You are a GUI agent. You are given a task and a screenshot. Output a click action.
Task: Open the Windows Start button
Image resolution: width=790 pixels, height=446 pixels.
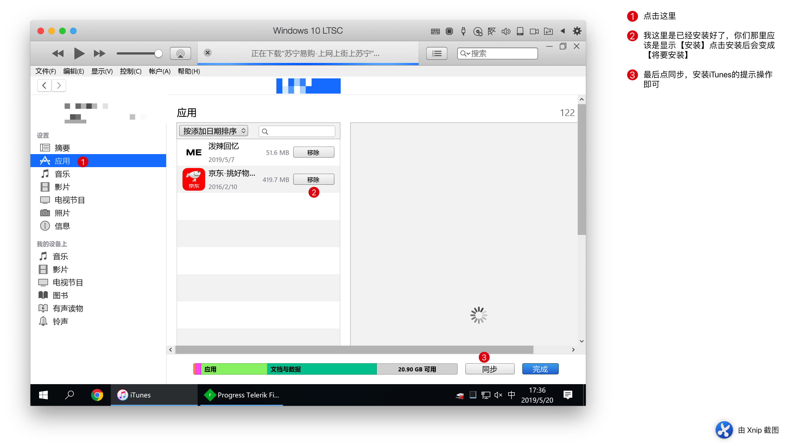(43, 395)
